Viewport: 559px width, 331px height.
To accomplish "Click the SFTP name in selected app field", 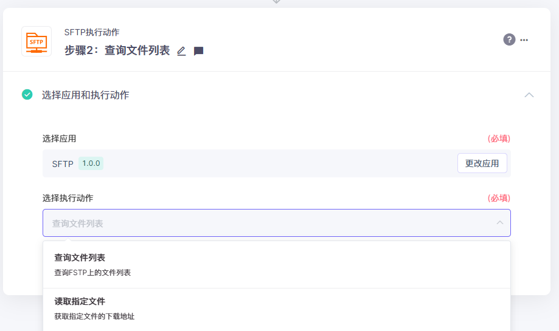I will click(63, 164).
